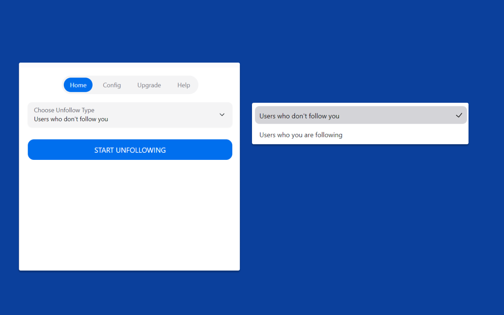Open the Help tab
The width and height of the screenshot is (504, 315).
tap(183, 85)
